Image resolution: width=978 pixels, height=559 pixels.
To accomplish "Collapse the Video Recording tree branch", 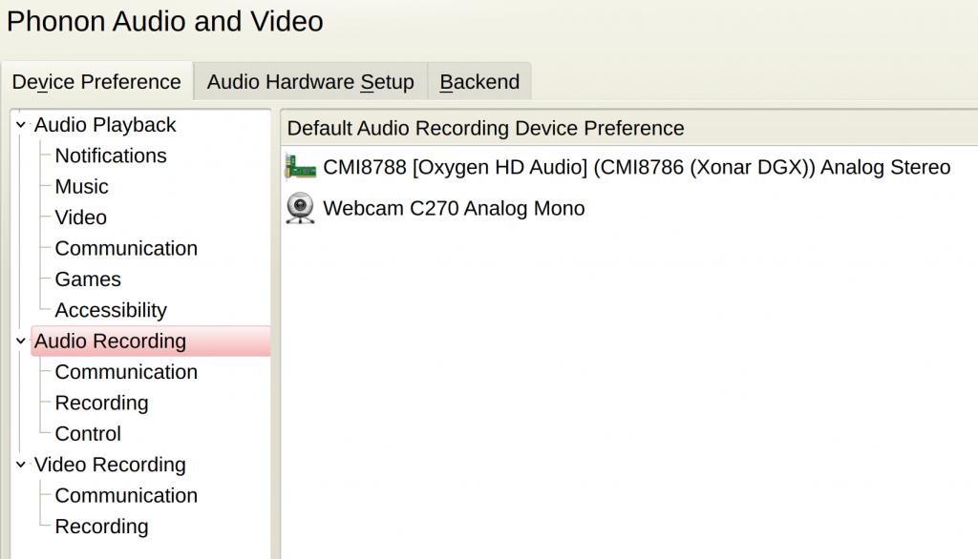I will click(x=20, y=466).
